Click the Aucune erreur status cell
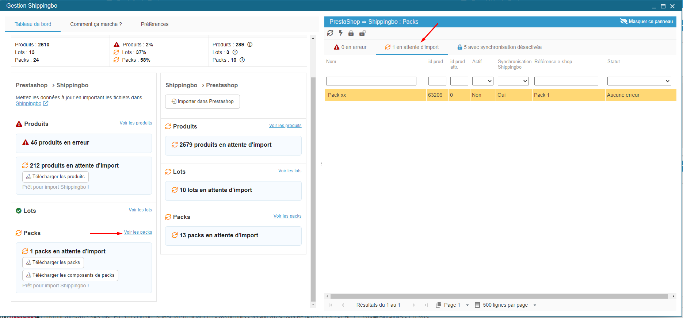This screenshot has width=683, height=318. [641, 95]
